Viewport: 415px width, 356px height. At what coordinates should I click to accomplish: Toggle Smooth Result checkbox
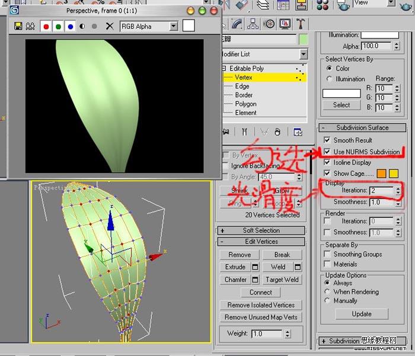pos(327,140)
